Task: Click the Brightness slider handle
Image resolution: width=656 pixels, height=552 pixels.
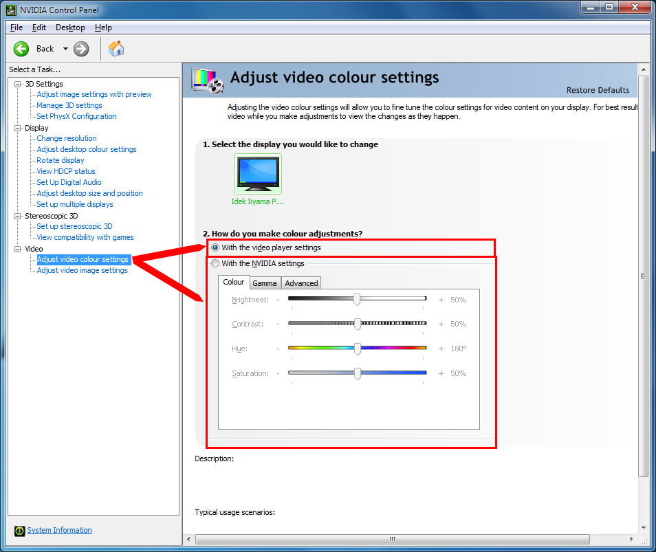Action: [357, 300]
